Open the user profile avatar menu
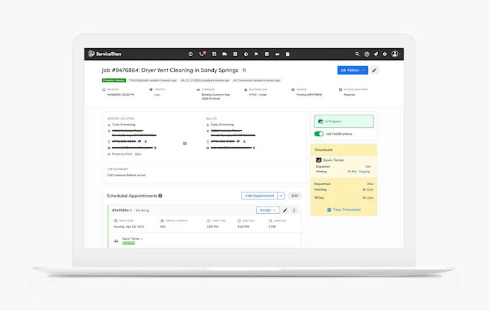 395,54
